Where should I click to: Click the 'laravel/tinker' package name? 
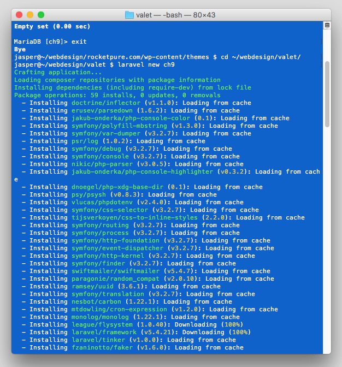click(98, 340)
